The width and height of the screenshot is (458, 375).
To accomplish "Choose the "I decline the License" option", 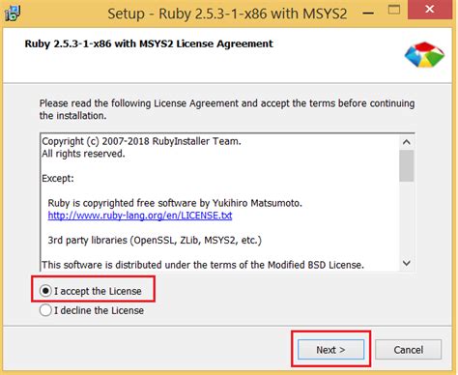I will pos(45,310).
